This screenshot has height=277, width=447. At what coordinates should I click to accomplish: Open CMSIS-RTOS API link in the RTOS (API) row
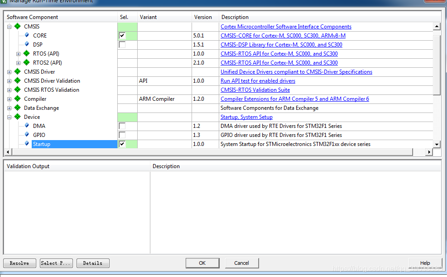pyautogui.click(x=279, y=54)
